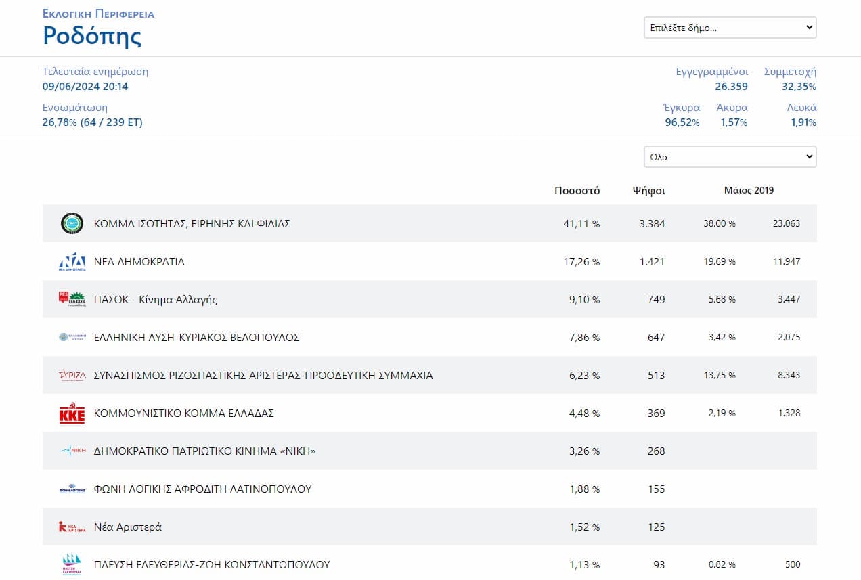Select the ΝΕΑ ΔΗΜΟΚΡΑΤΙΑ party name
The height and width of the screenshot is (580, 861).
[139, 261]
